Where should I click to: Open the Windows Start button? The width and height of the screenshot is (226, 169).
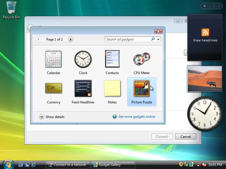[x=8, y=164]
